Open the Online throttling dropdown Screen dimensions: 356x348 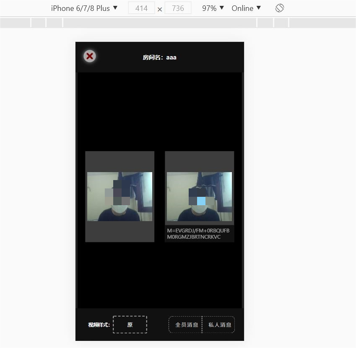pyautogui.click(x=246, y=8)
